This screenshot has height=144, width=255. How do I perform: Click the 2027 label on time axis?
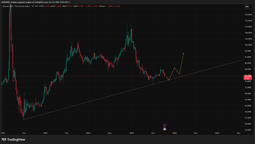(217, 133)
